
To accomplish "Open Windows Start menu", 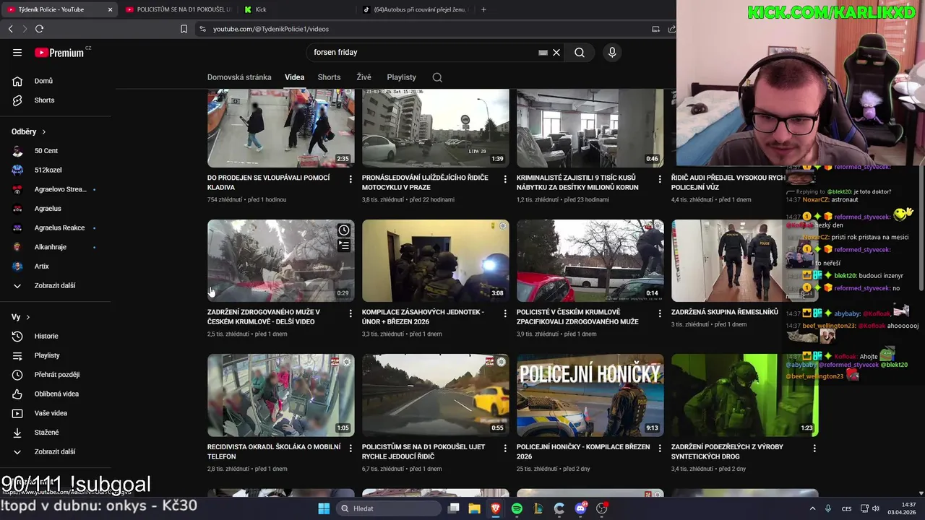I will pyautogui.click(x=324, y=508).
